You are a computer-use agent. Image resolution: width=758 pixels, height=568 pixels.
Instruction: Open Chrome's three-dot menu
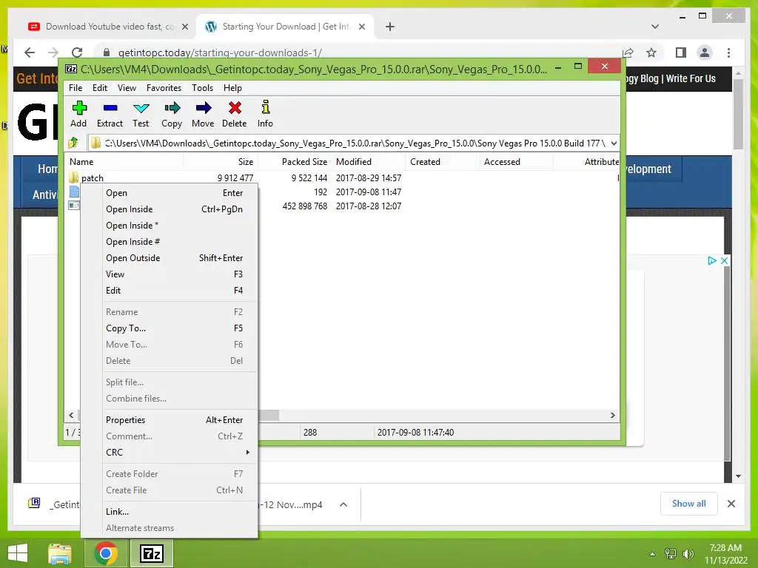pos(728,53)
